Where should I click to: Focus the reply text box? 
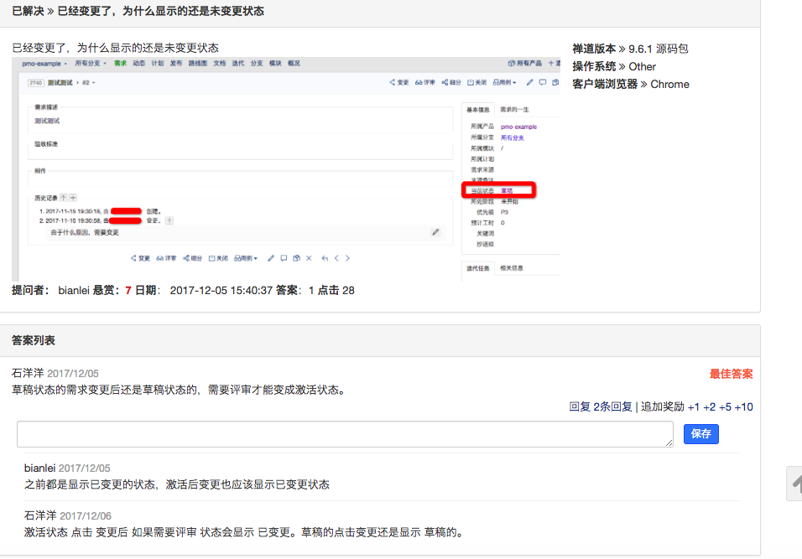[x=346, y=434]
